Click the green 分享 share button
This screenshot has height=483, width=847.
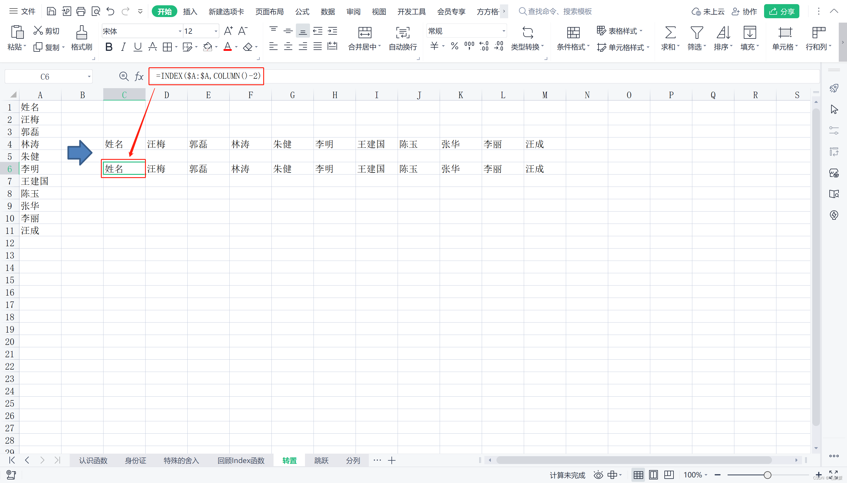(782, 12)
